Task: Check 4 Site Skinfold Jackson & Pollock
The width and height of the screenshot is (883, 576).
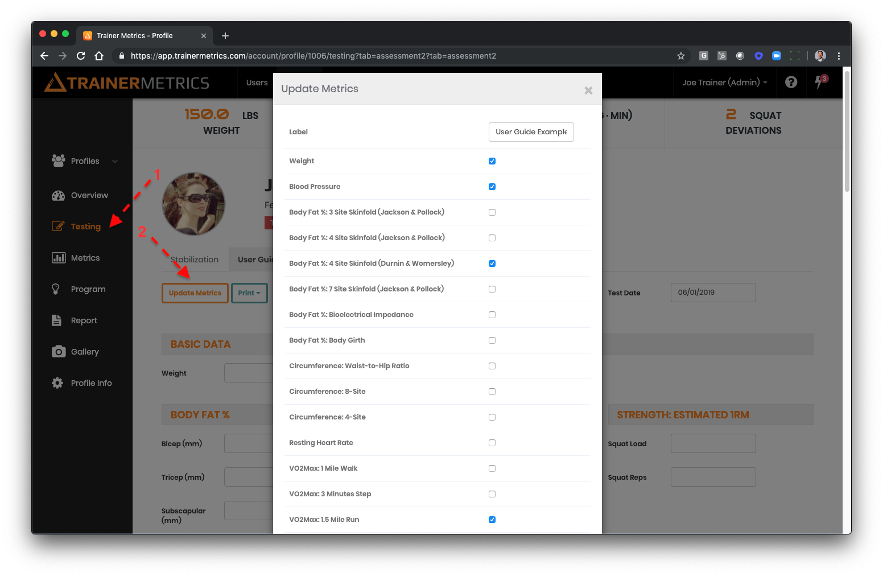Action: [x=492, y=238]
